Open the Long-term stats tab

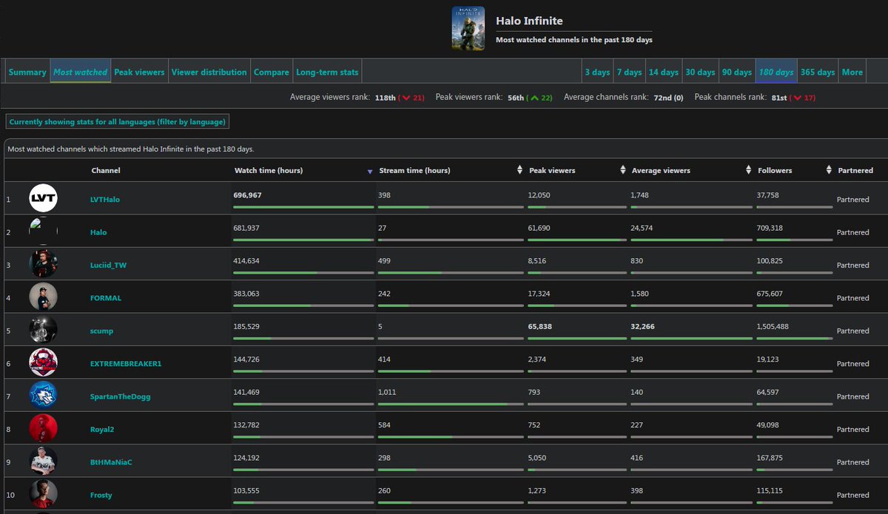point(327,72)
